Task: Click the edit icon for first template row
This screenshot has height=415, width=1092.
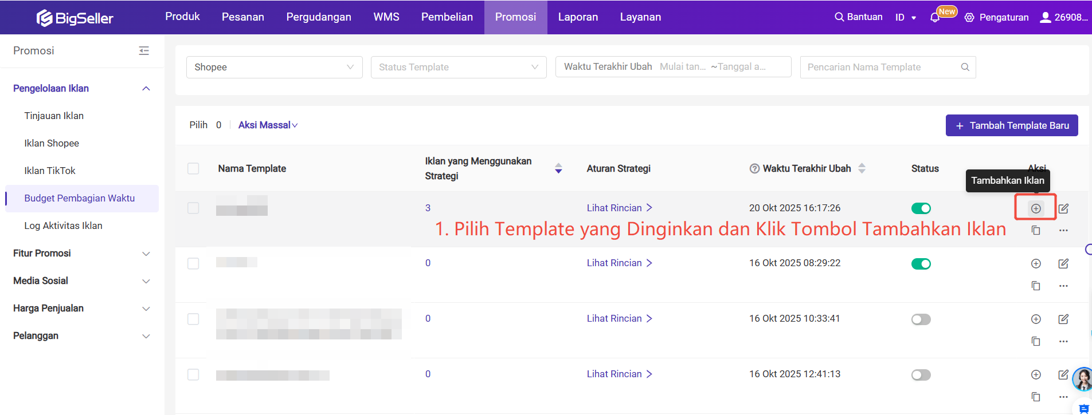Action: 1063,208
